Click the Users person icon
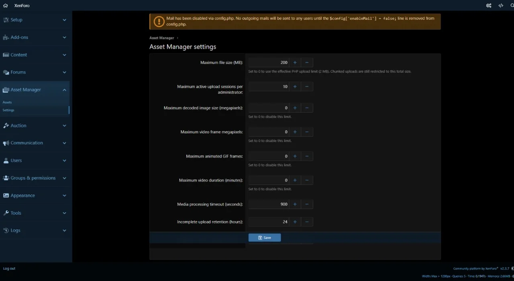 click(x=6, y=160)
